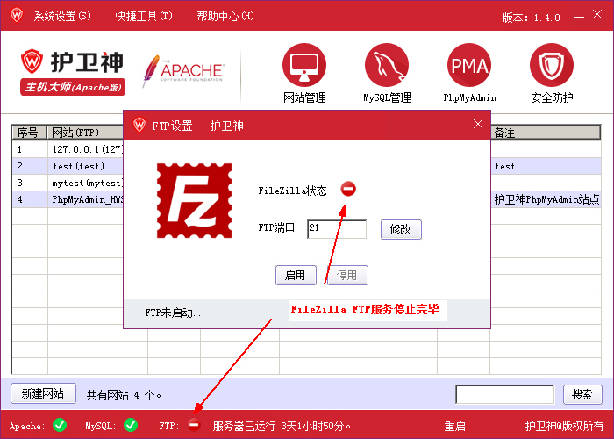This screenshot has height=439, width=614.
Task: Focus the FTP端口 input field
Action: [x=337, y=229]
